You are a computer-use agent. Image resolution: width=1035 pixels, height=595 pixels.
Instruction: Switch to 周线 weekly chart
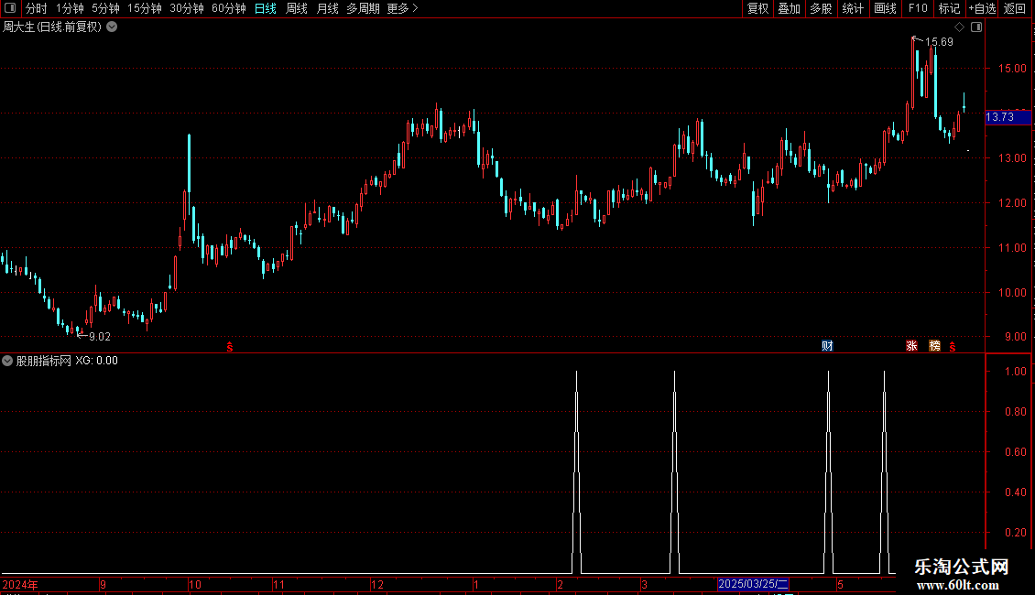point(297,8)
